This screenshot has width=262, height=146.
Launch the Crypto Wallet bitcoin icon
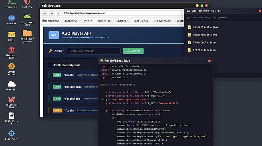[12, 69]
